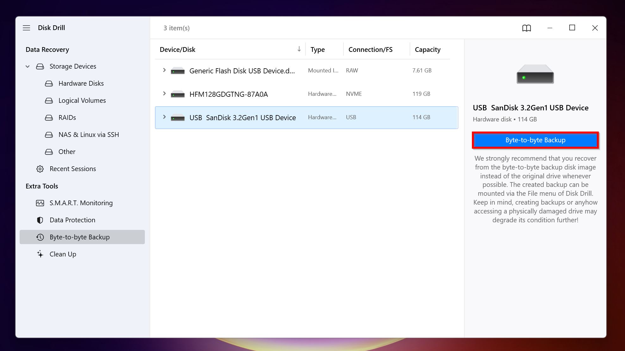The height and width of the screenshot is (351, 625).
Task: Click the RAIDs drive icon
Action: tap(49, 118)
